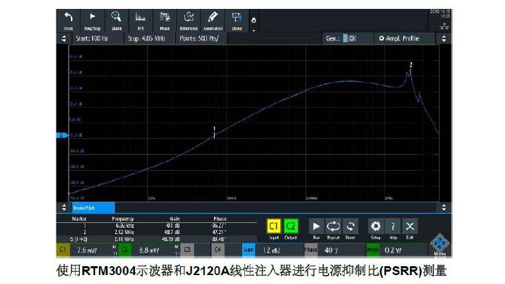The image size is (505, 284).
Task: Select marker row 1 at 6.92 kHz
Action: point(157,226)
